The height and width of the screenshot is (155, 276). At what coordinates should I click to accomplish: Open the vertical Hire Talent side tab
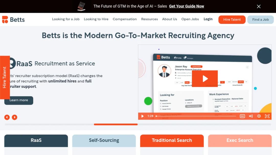coord(5,77)
